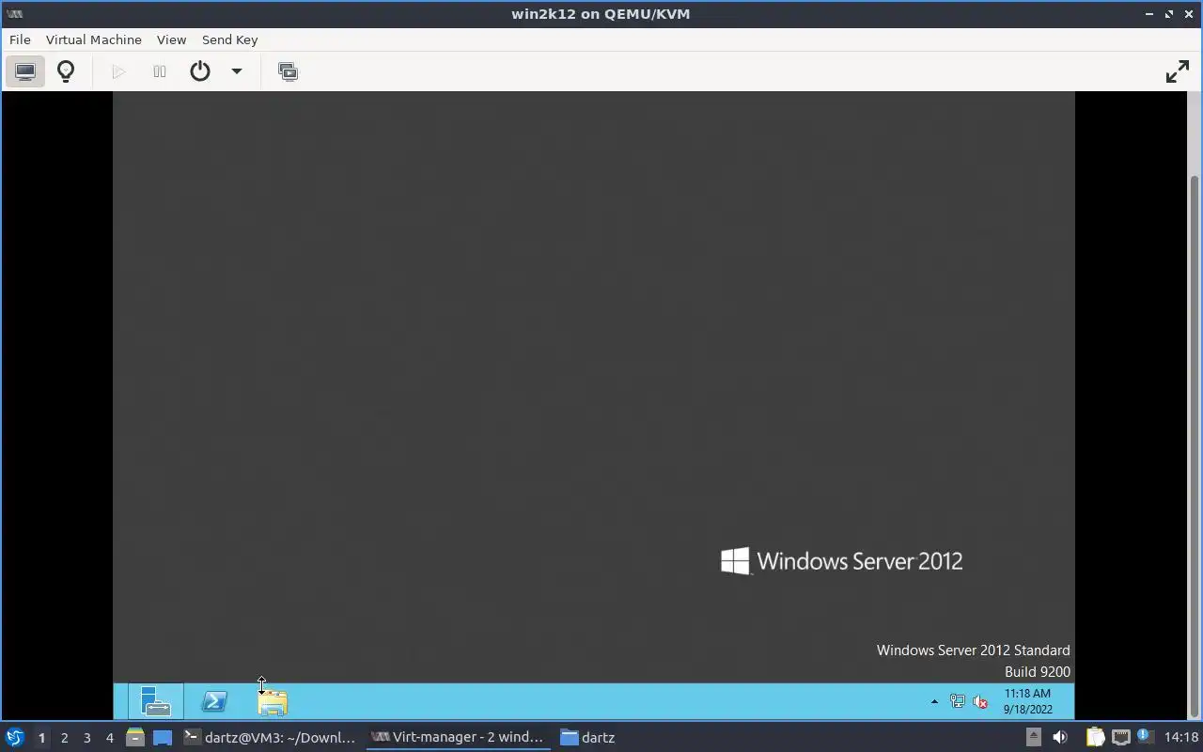Open Server Manager in Windows taskbar

tap(156, 701)
